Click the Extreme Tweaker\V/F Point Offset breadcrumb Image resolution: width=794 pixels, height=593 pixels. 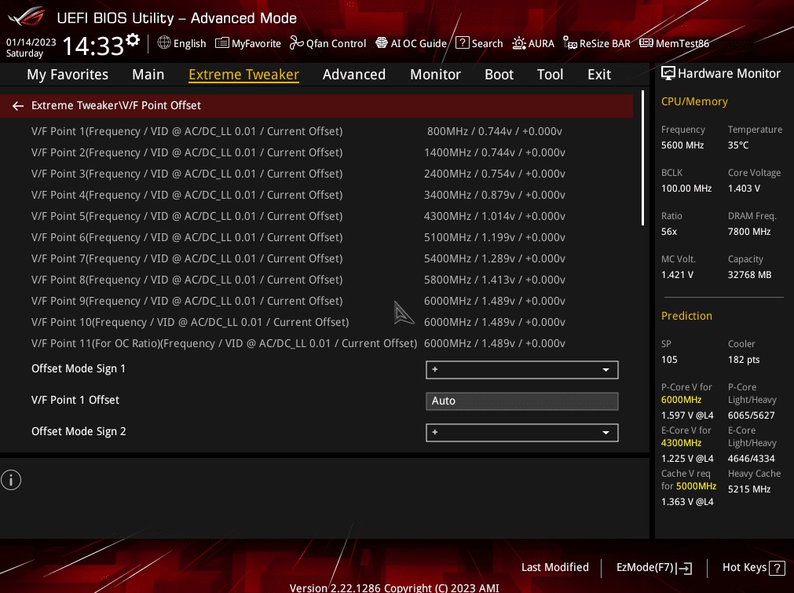click(x=116, y=105)
